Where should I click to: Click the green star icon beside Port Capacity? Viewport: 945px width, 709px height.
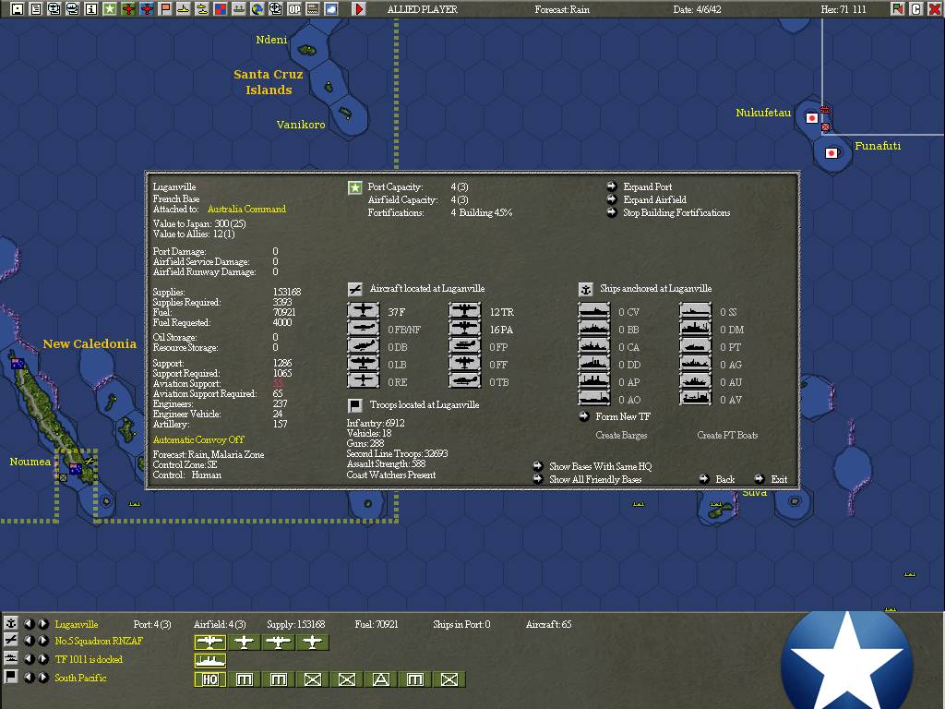[x=355, y=187]
